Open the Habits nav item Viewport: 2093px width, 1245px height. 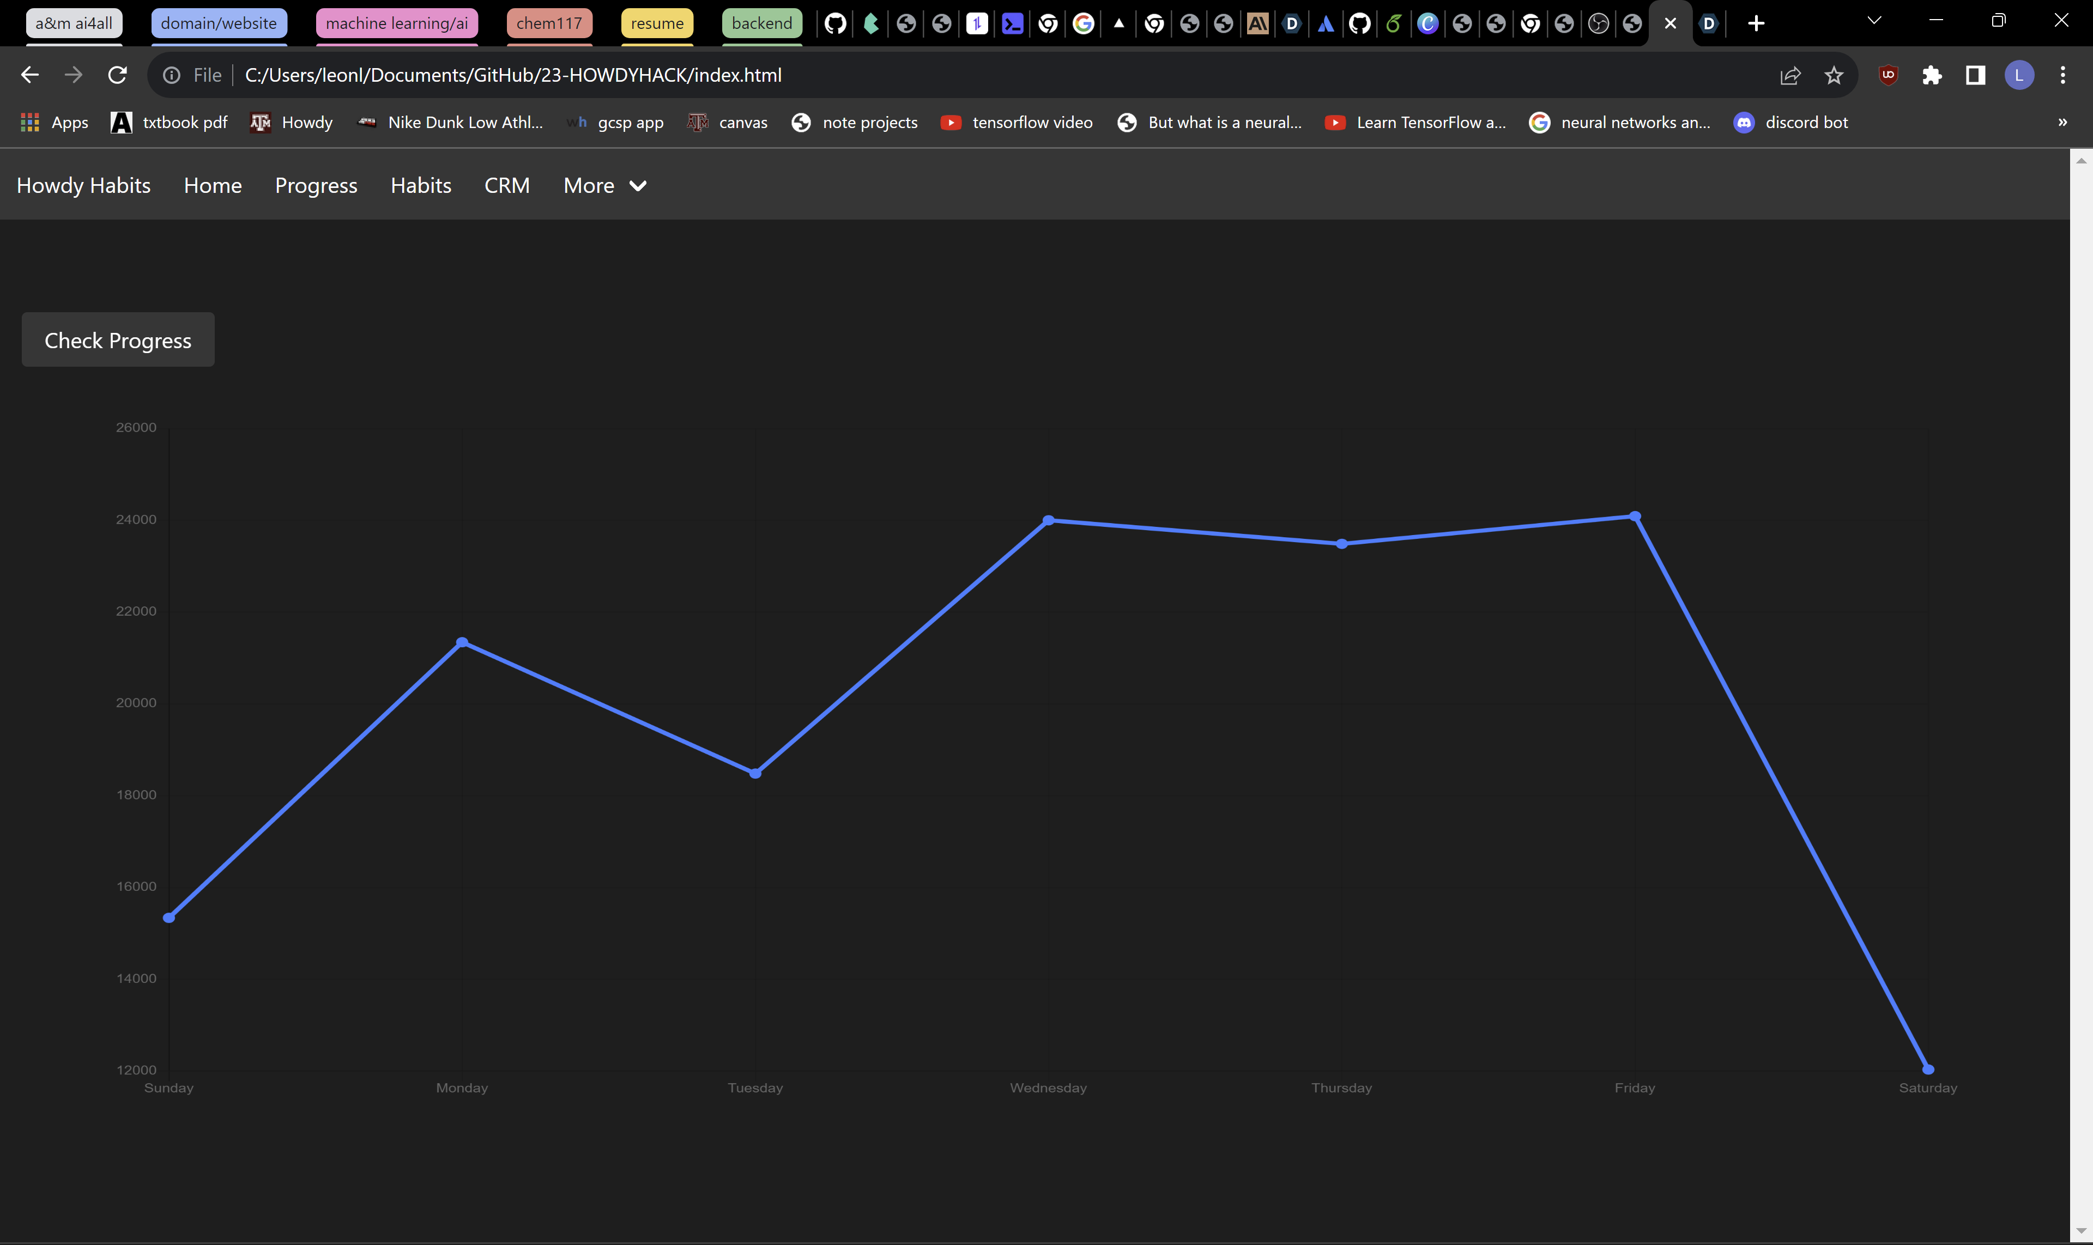click(420, 185)
